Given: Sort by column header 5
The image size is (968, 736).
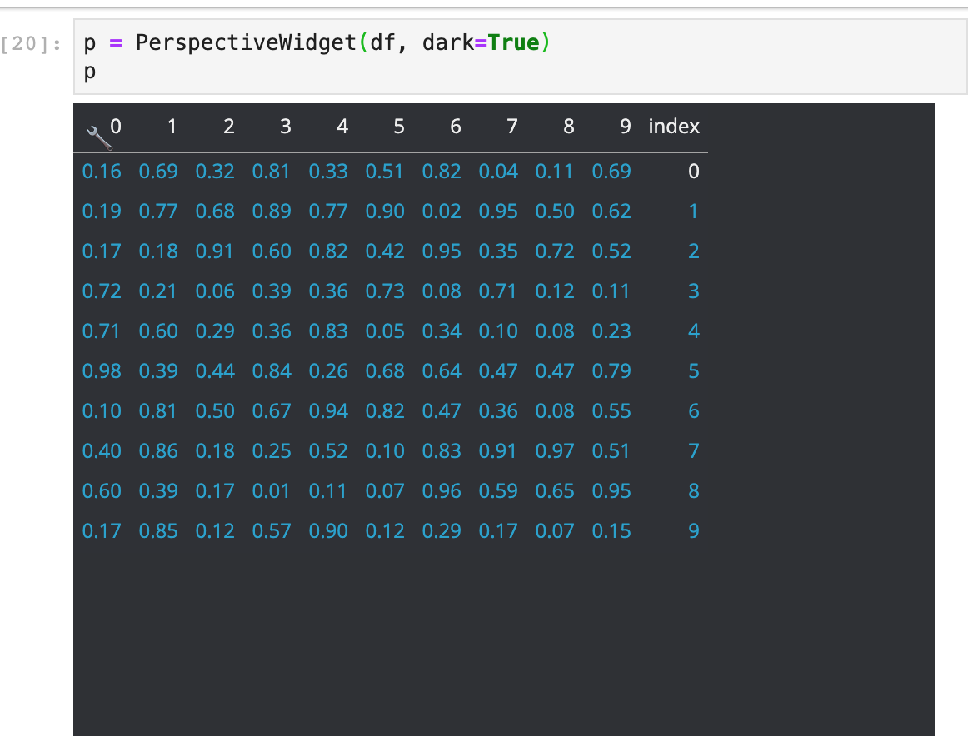Looking at the screenshot, I should click(x=399, y=127).
